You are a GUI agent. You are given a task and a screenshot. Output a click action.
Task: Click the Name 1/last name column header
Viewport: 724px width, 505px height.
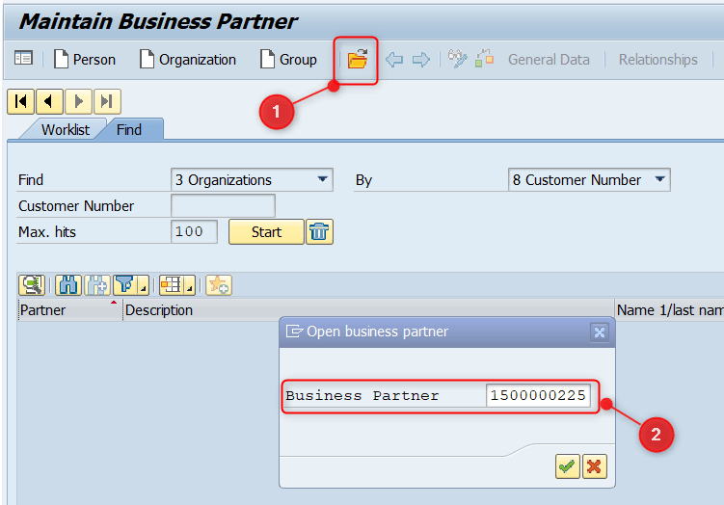[x=669, y=310]
